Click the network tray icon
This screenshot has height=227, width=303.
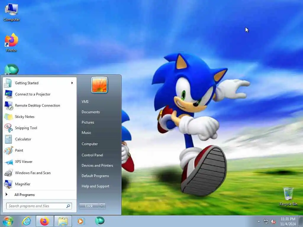(266, 222)
